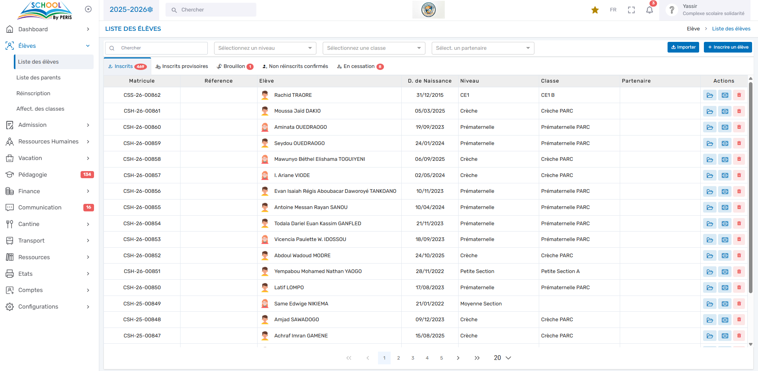Delete Aminata OUEDRAOGO using trash icon

[x=739, y=127]
